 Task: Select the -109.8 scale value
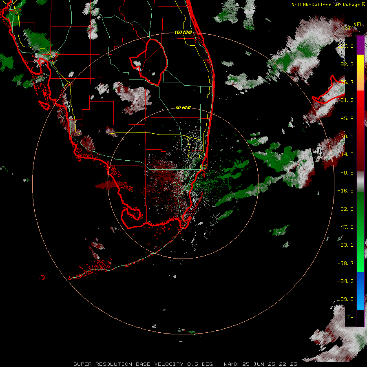tap(344, 299)
